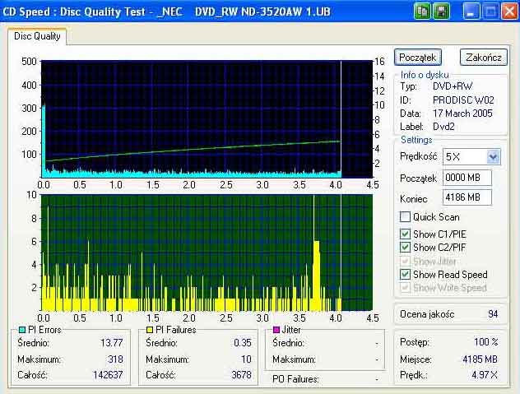
Task: Enable the Quick Scan checkbox
Action: click(405, 217)
